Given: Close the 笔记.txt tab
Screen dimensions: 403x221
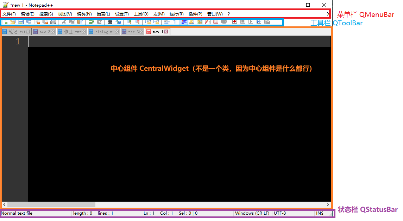Looking at the screenshot, I should pyautogui.click(x=28, y=32).
